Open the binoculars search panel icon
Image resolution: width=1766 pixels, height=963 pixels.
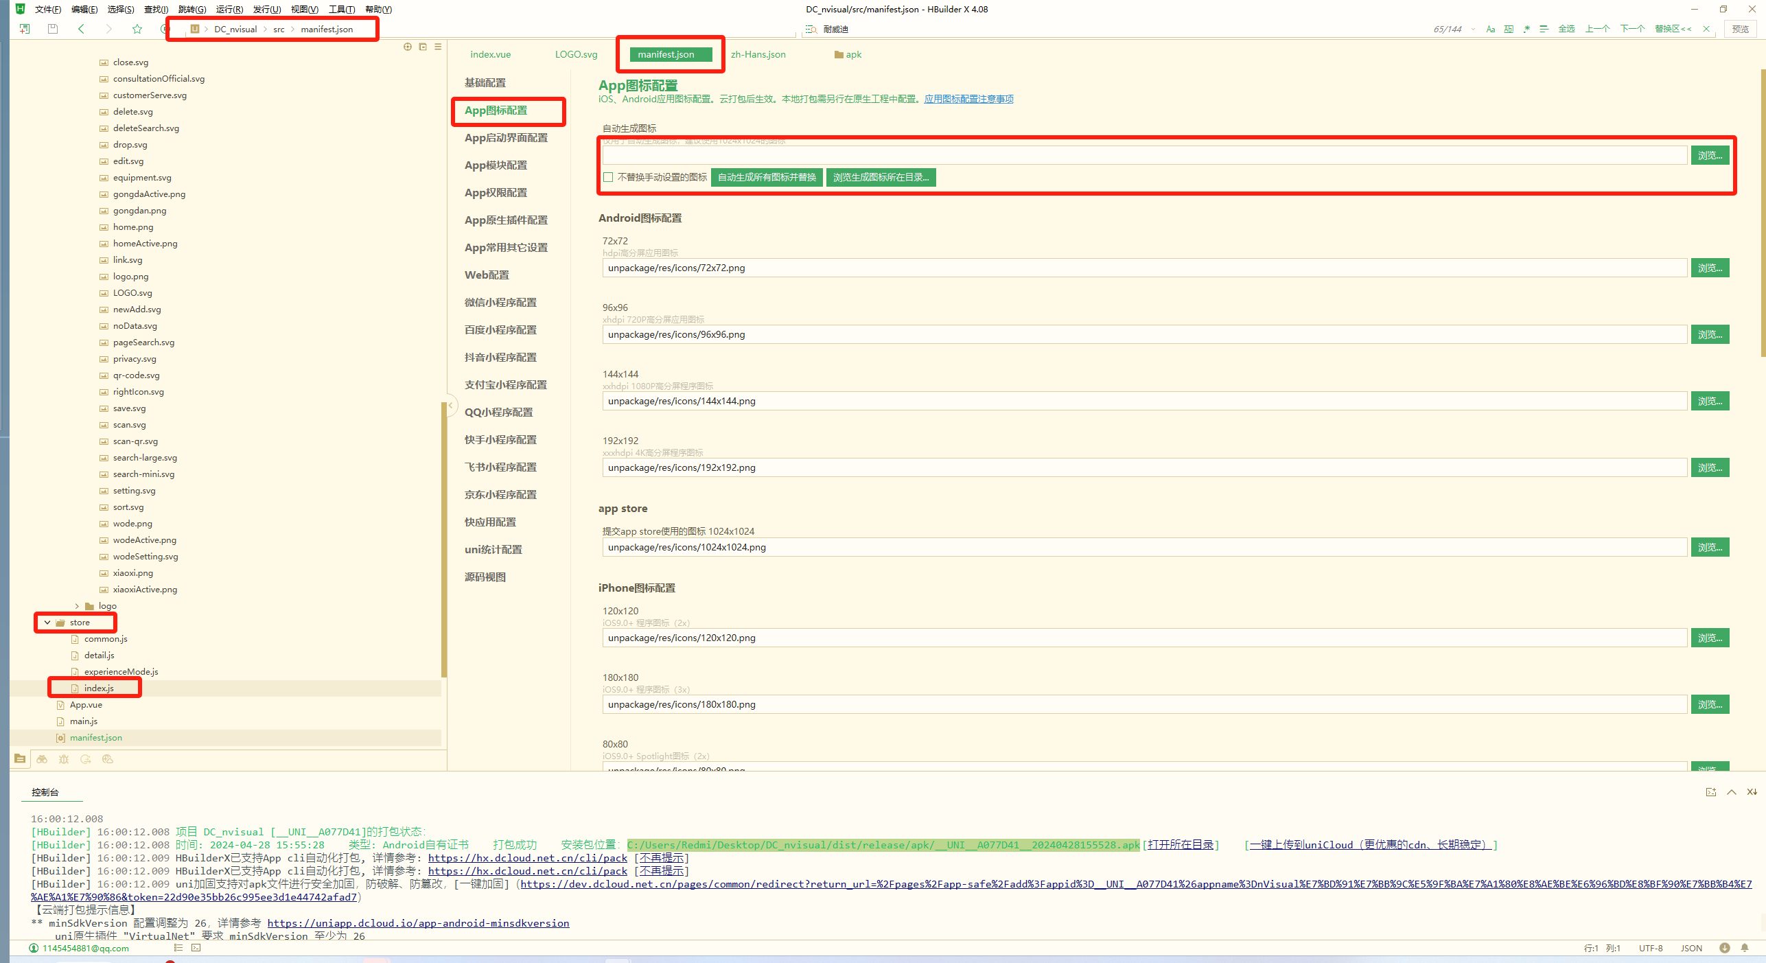pyautogui.click(x=42, y=759)
